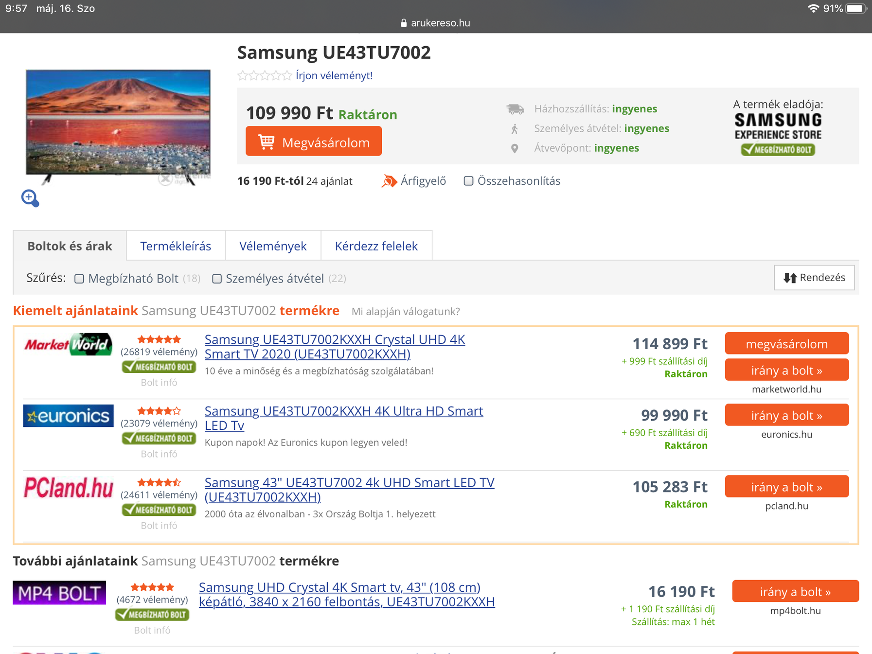Click Bolt infó under PCland

click(159, 526)
